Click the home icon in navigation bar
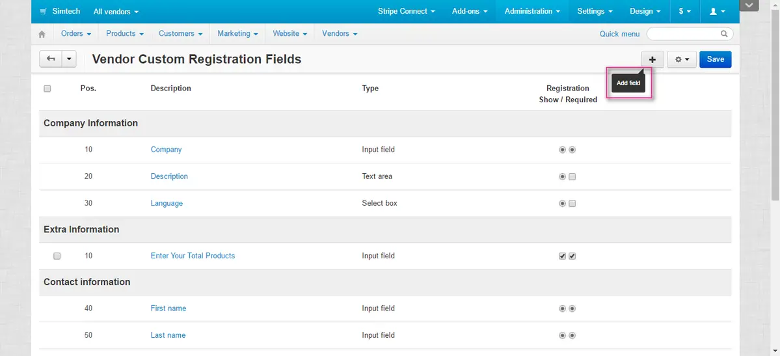The image size is (780, 356). (x=42, y=34)
